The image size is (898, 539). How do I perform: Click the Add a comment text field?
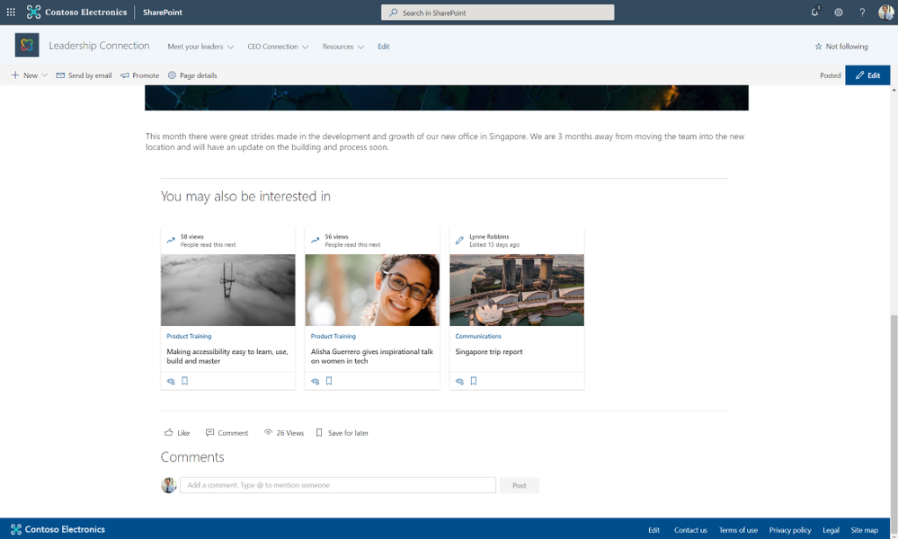pos(338,485)
